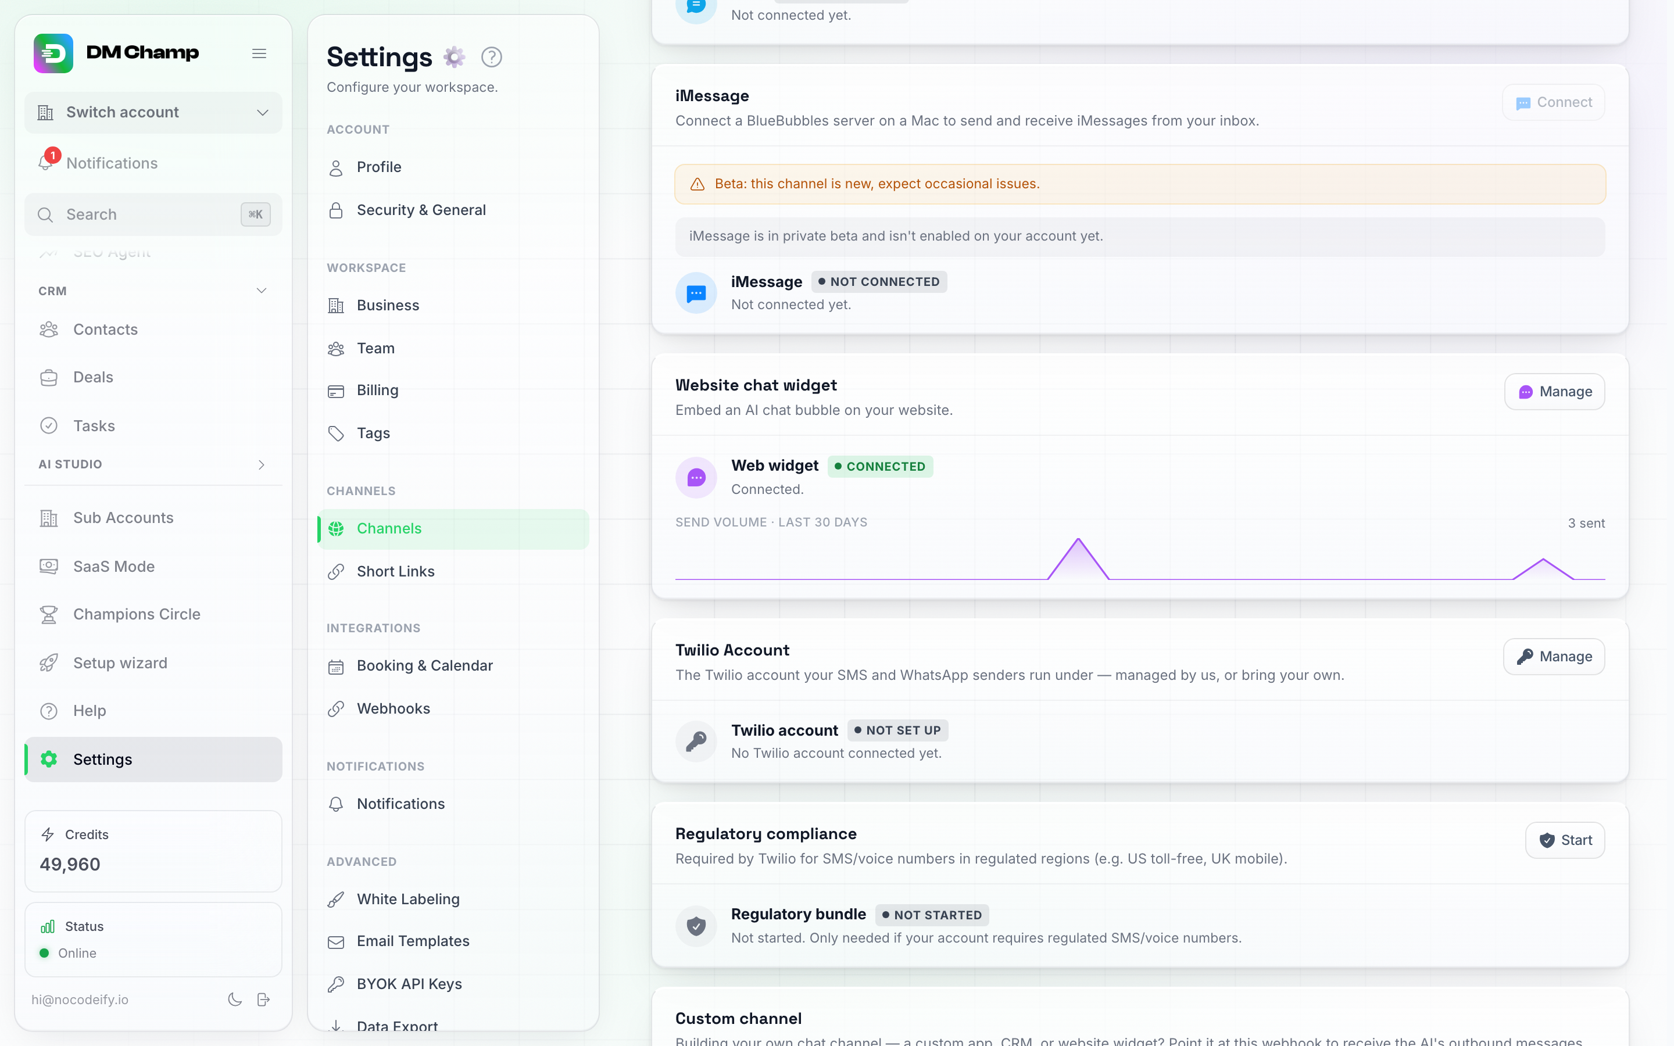Click the SaaS Mode icon
Viewport: 1674px width, 1046px height.
[x=48, y=566]
